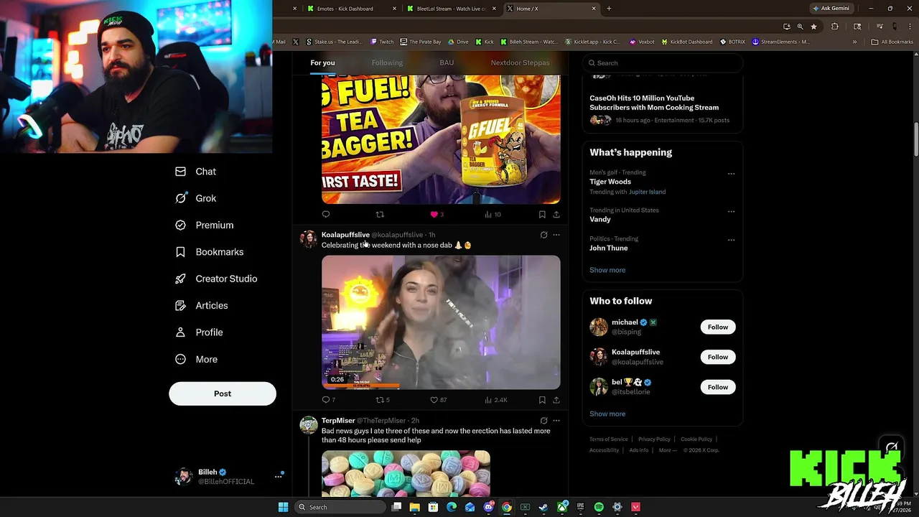Play the Koalapuffslive nose dab video
919x517 pixels.
(441, 322)
